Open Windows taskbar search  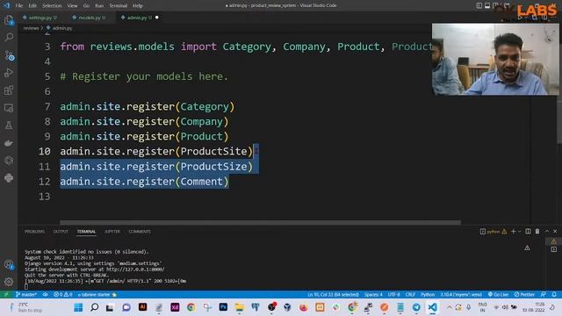coord(94,307)
